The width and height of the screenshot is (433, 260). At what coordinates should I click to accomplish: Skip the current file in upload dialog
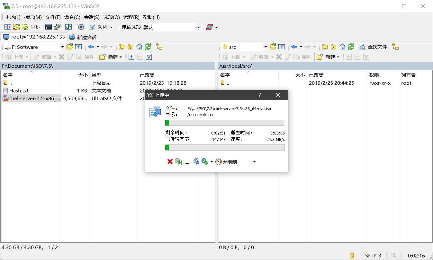[179, 162]
